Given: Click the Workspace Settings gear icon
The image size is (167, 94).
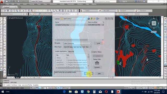Looking at the screenshot, I should pos(23,14).
